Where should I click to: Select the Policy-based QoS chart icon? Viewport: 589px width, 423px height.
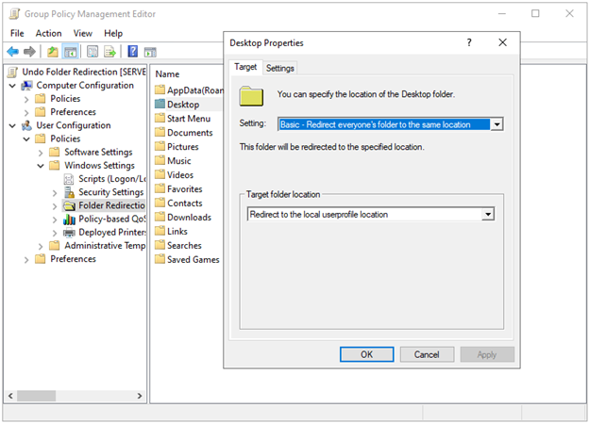(70, 219)
